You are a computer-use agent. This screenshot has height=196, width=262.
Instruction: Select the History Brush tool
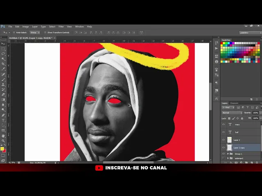3,89
